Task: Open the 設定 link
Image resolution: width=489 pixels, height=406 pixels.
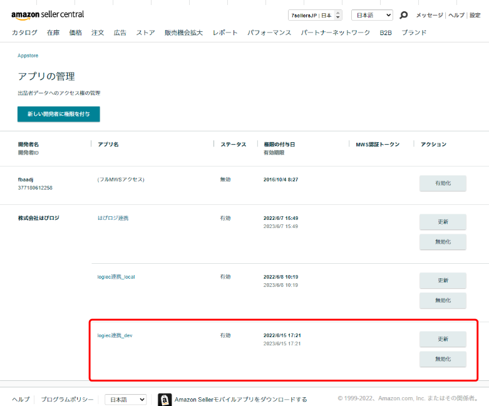Action: point(475,15)
